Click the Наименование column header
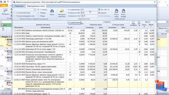This screenshot has height=95, width=169. (46, 27)
